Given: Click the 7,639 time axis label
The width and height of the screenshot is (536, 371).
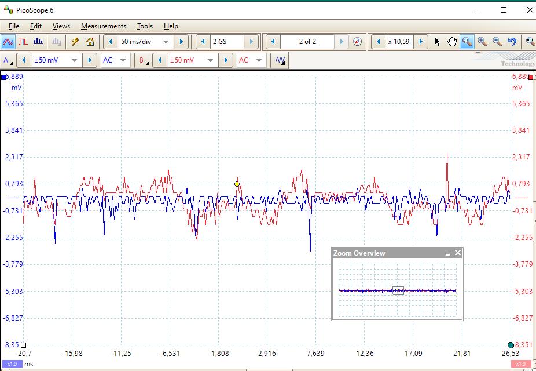Looking at the screenshot, I should pos(315,353).
